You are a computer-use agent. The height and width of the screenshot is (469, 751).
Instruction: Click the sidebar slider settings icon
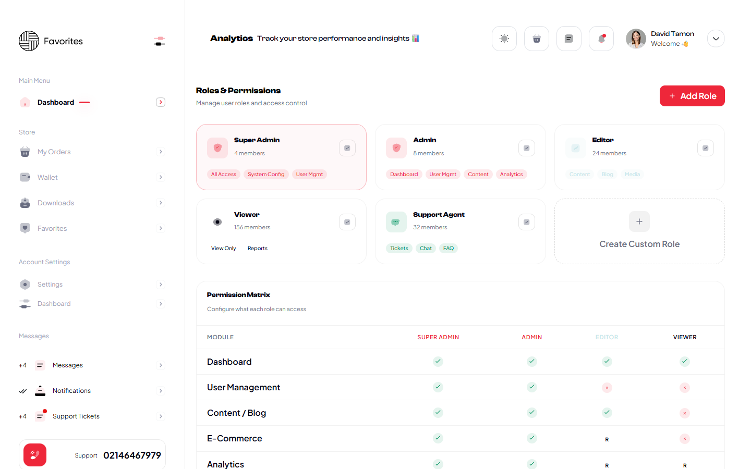160,41
